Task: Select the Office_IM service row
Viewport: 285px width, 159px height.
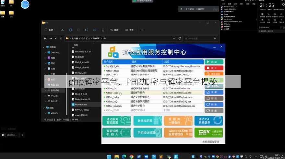Action: [x=153, y=88]
